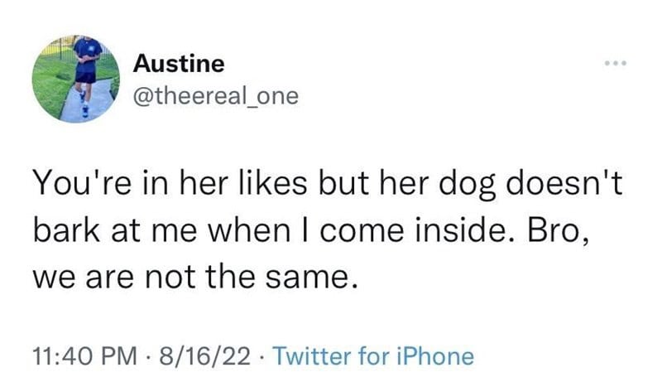Click the jogging person in the avatar
The image size is (662, 377).
[x=87, y=73]
